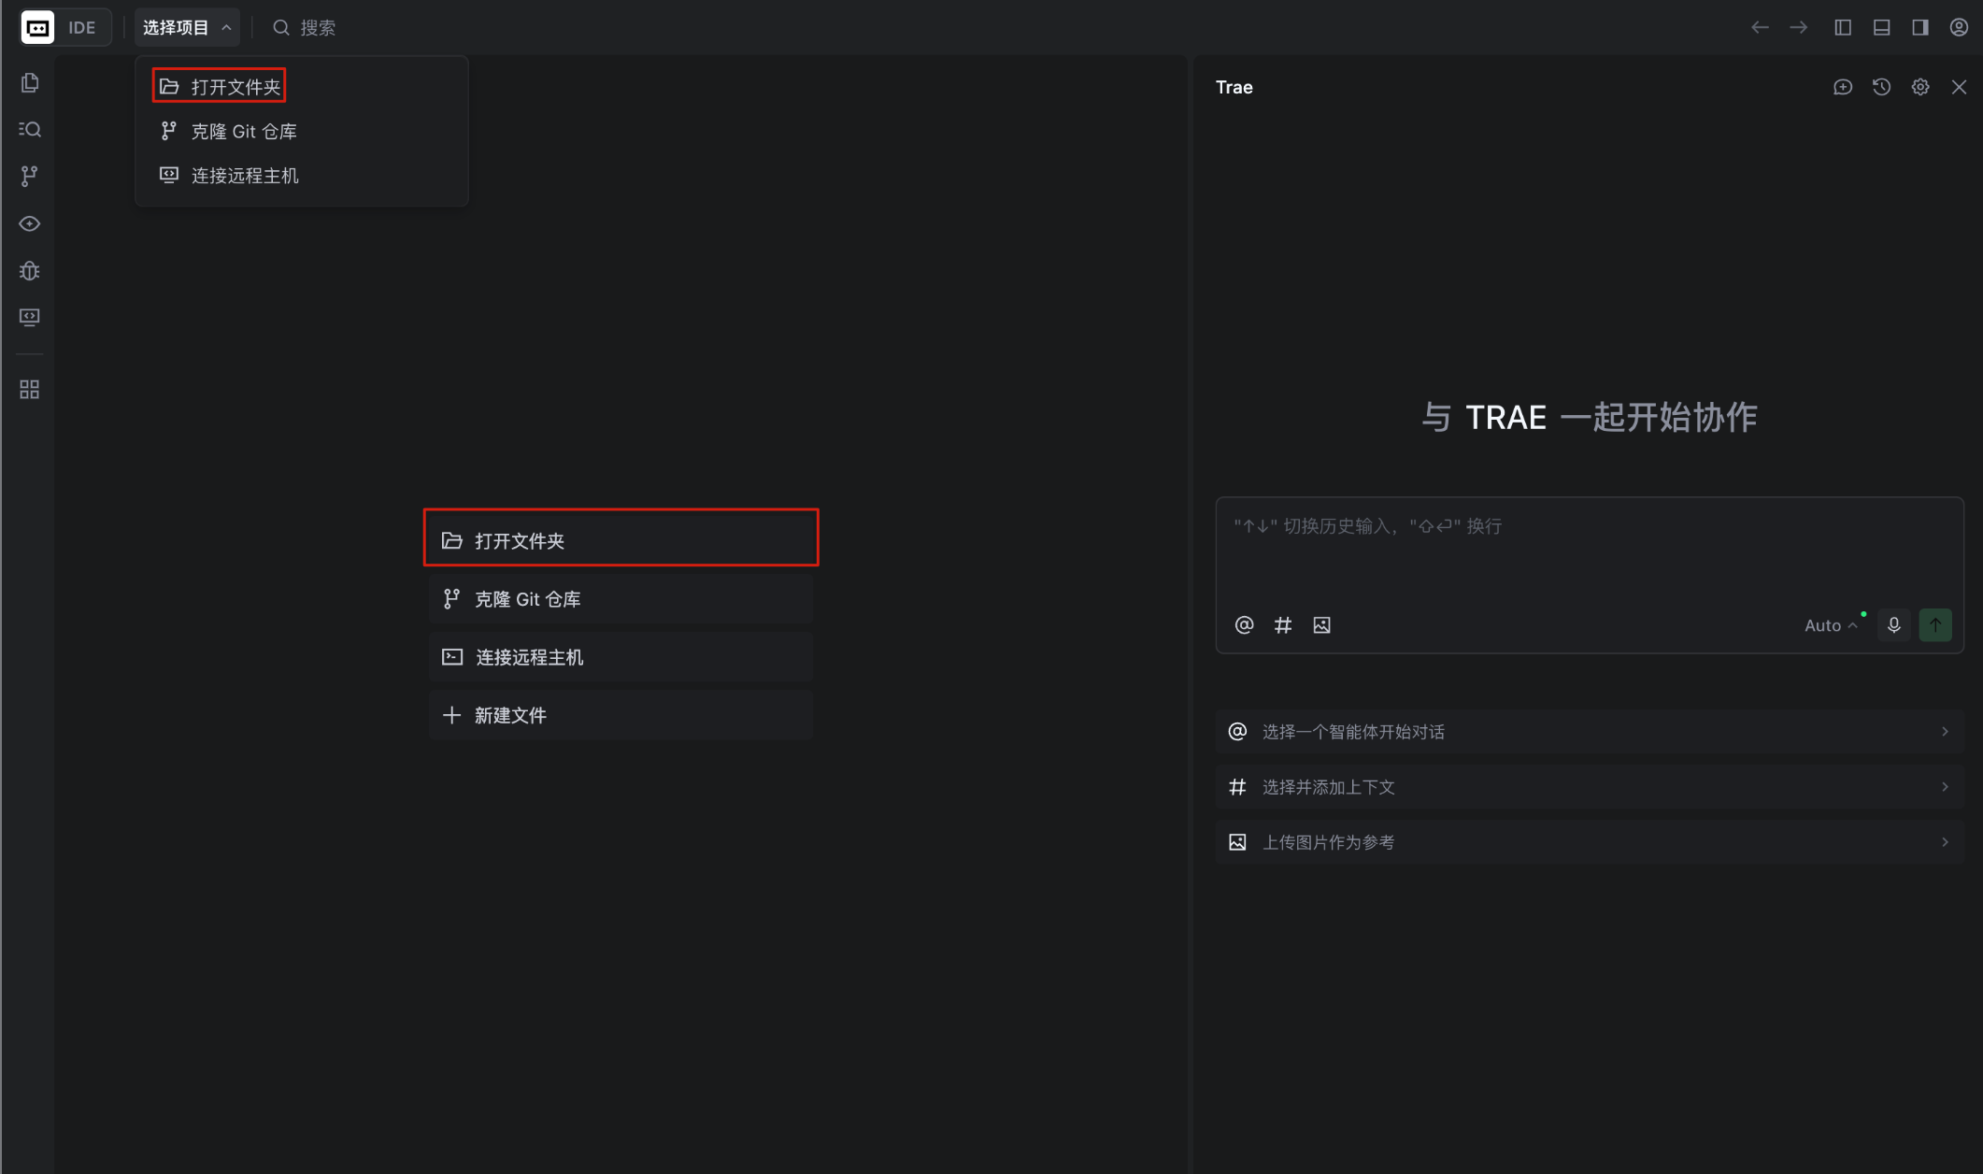Viewport: 1983px width, 1174px height.
Task: Toggle the left primary sidebar layout icon
Action: click(x=1843, y=27)
